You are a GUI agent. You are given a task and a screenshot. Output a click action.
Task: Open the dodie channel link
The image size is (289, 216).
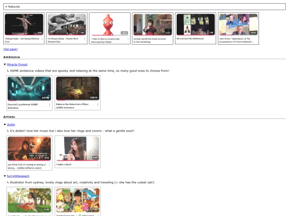coord(11,124)
